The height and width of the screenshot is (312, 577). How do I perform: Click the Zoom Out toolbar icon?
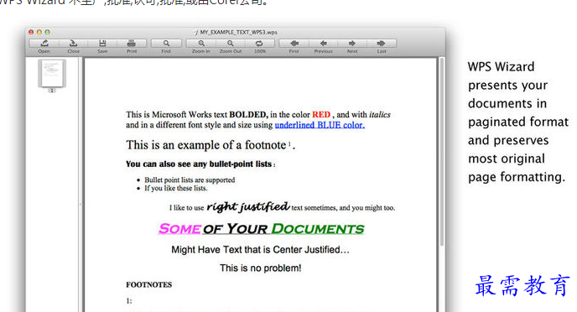coord(231,44)
